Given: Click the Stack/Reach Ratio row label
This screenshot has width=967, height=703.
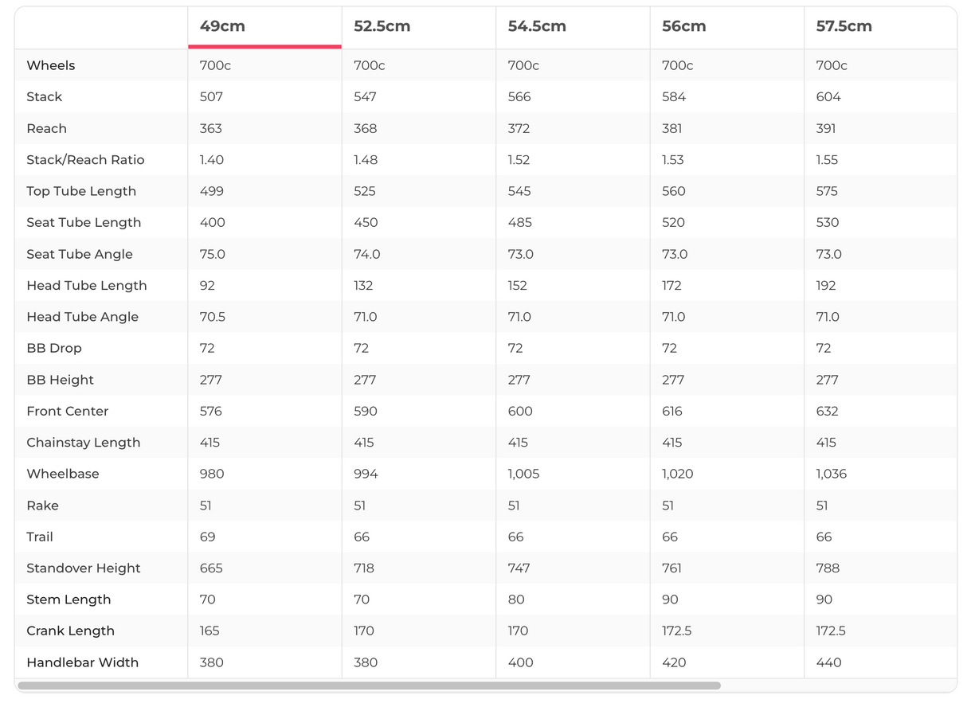Looking at the screenshot, I should click(85, 160).
